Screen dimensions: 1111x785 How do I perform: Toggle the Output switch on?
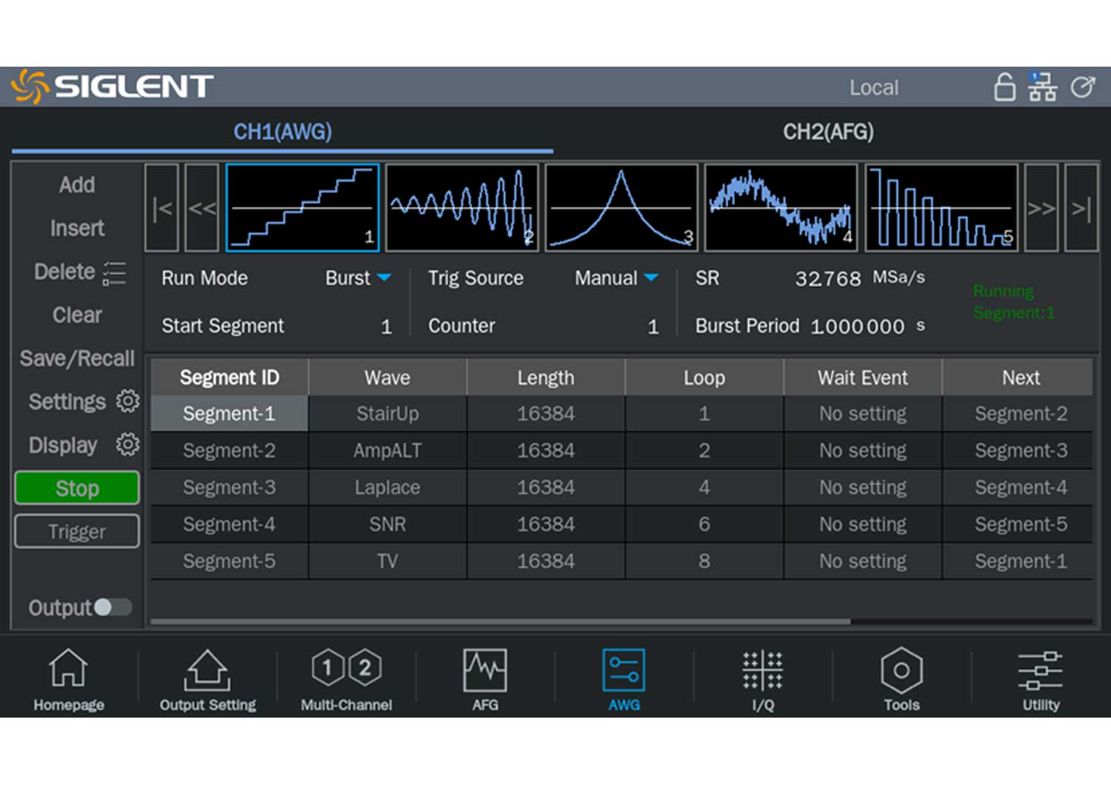click(113, 607)
